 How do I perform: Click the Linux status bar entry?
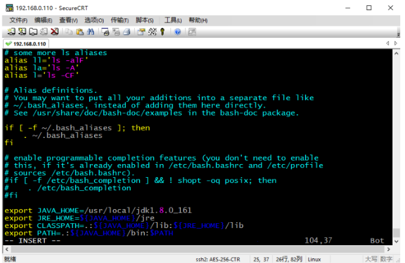click(315, 259)
